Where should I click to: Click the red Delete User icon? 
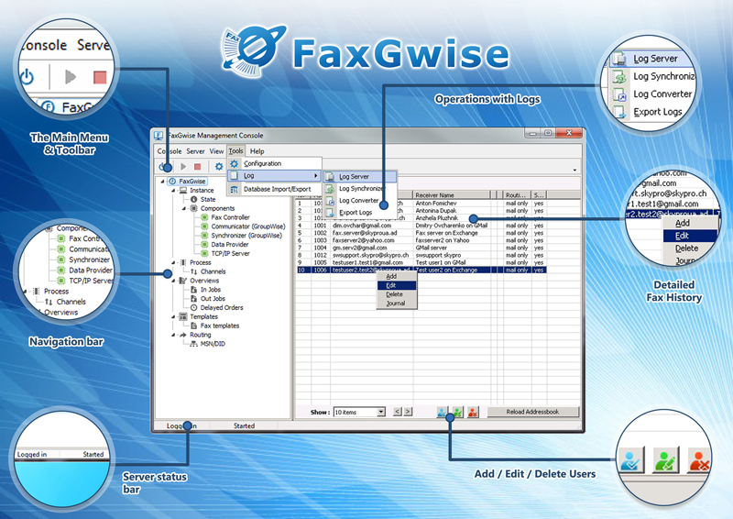click(x=473, y=413)
